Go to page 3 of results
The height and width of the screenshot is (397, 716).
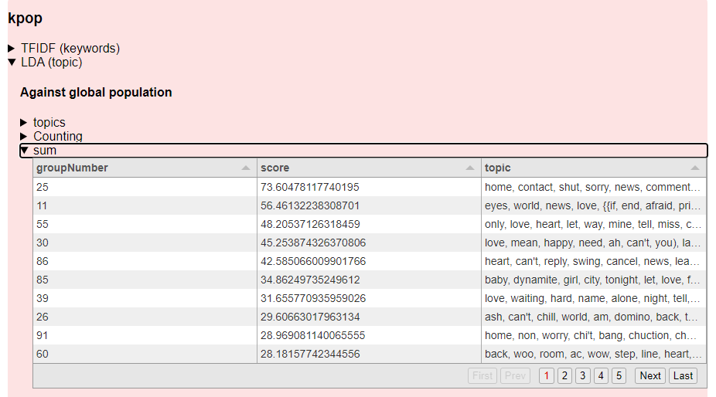583,375
